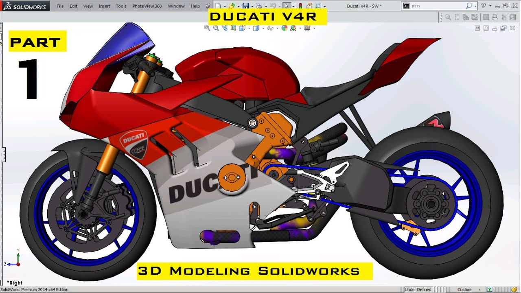Click the Zoom to Fit icon
Image resolution: width=521 pixels, height=293 pixels.
pos(207,28)
